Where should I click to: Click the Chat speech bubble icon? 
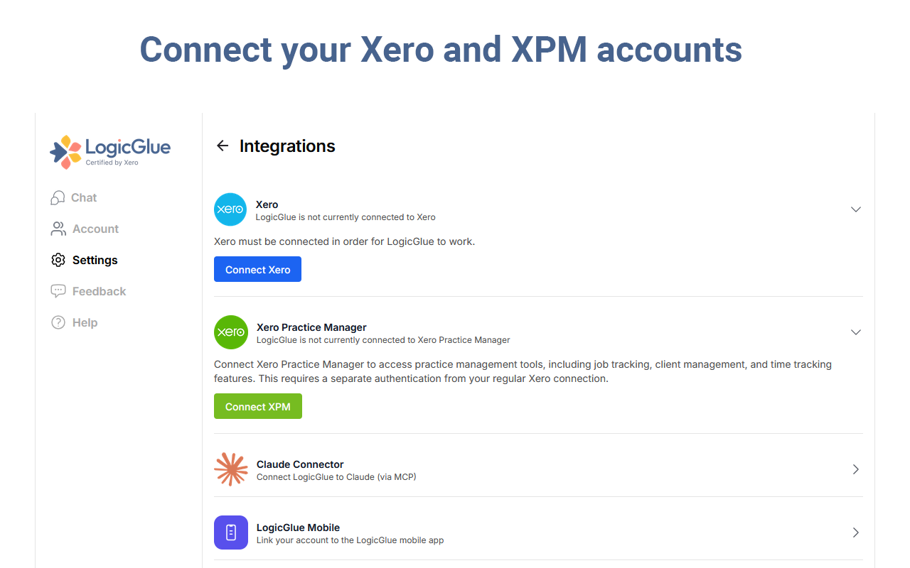tap(58, 197)
